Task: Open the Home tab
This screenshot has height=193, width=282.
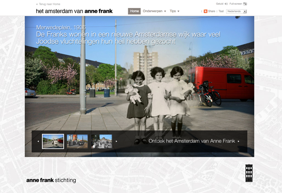Action: coord(134,11)
